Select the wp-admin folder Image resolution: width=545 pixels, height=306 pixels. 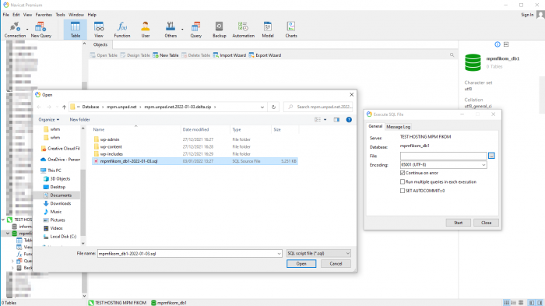[110, 139]
